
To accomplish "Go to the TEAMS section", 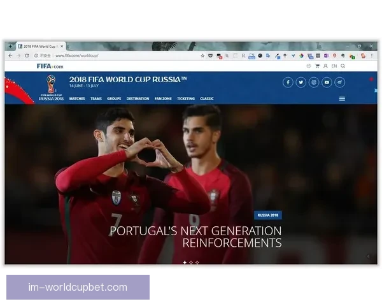I will point(96,99).
